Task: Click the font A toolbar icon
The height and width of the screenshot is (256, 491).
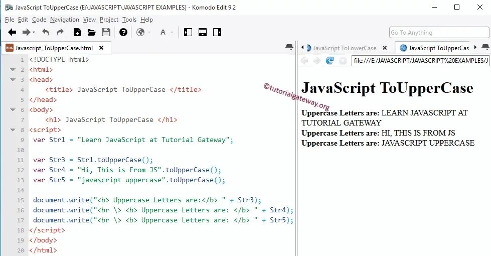Action: point(163,32)
